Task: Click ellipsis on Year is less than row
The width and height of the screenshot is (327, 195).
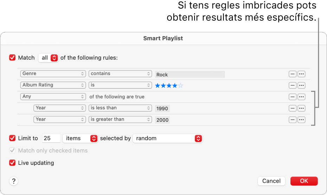Action: point(301,108)
